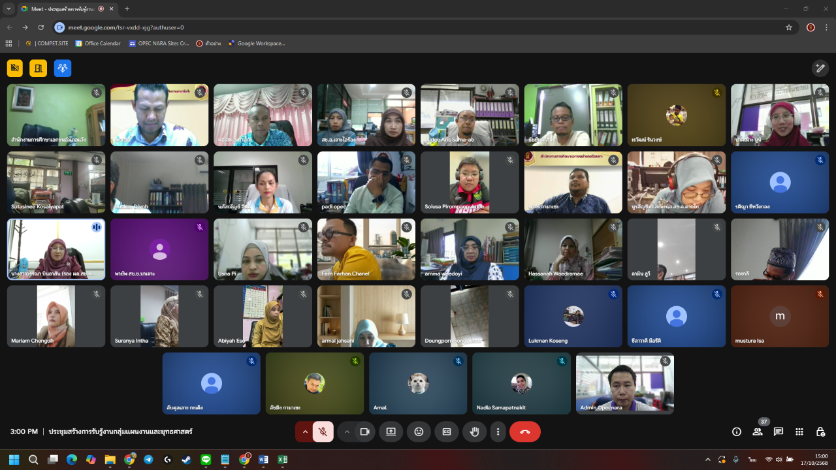Toggle the camera on or off
This screenshot has width=836, height=470.
(365, 431)
